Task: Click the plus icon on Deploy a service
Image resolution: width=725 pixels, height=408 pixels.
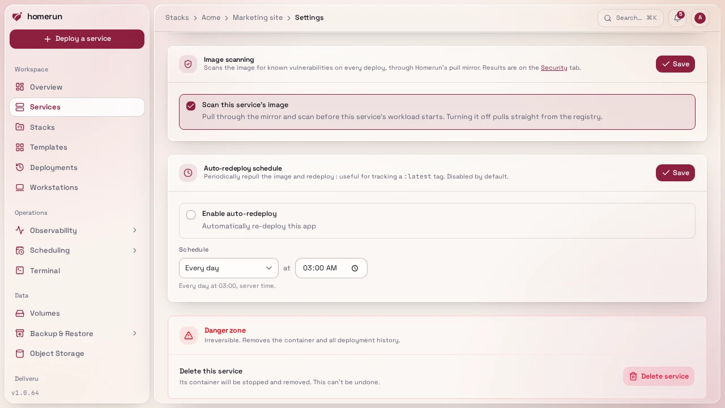Action: tap(48, 39)
